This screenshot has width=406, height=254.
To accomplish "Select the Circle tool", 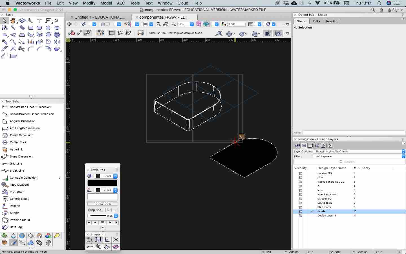I will [48, 28].
